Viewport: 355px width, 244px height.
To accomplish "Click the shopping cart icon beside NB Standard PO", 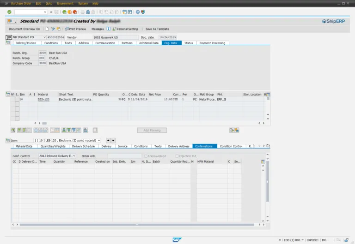I will tap(8, 37).
